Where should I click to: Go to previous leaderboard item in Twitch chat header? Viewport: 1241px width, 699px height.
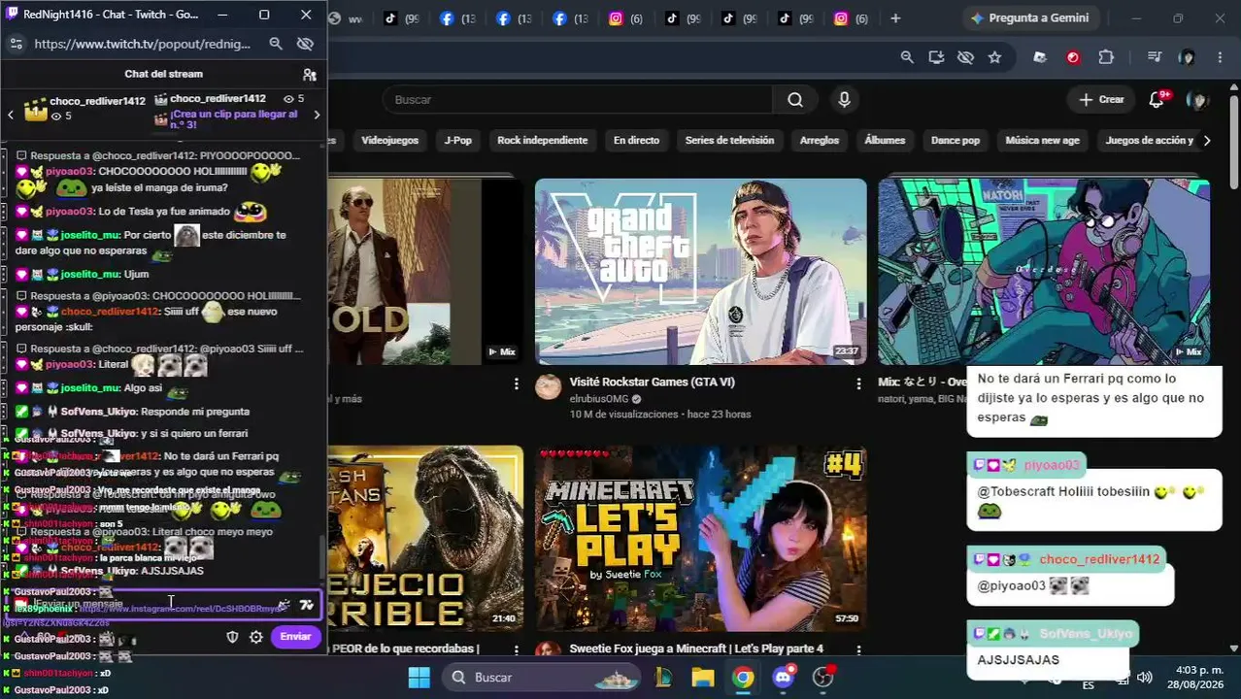click(x=11, y=115)
